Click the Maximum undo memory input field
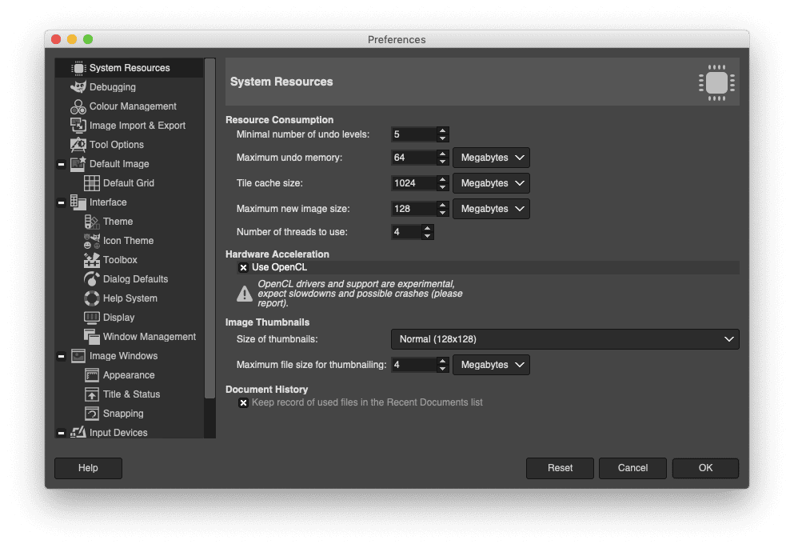794x548 pixels. tap(413, 158)
